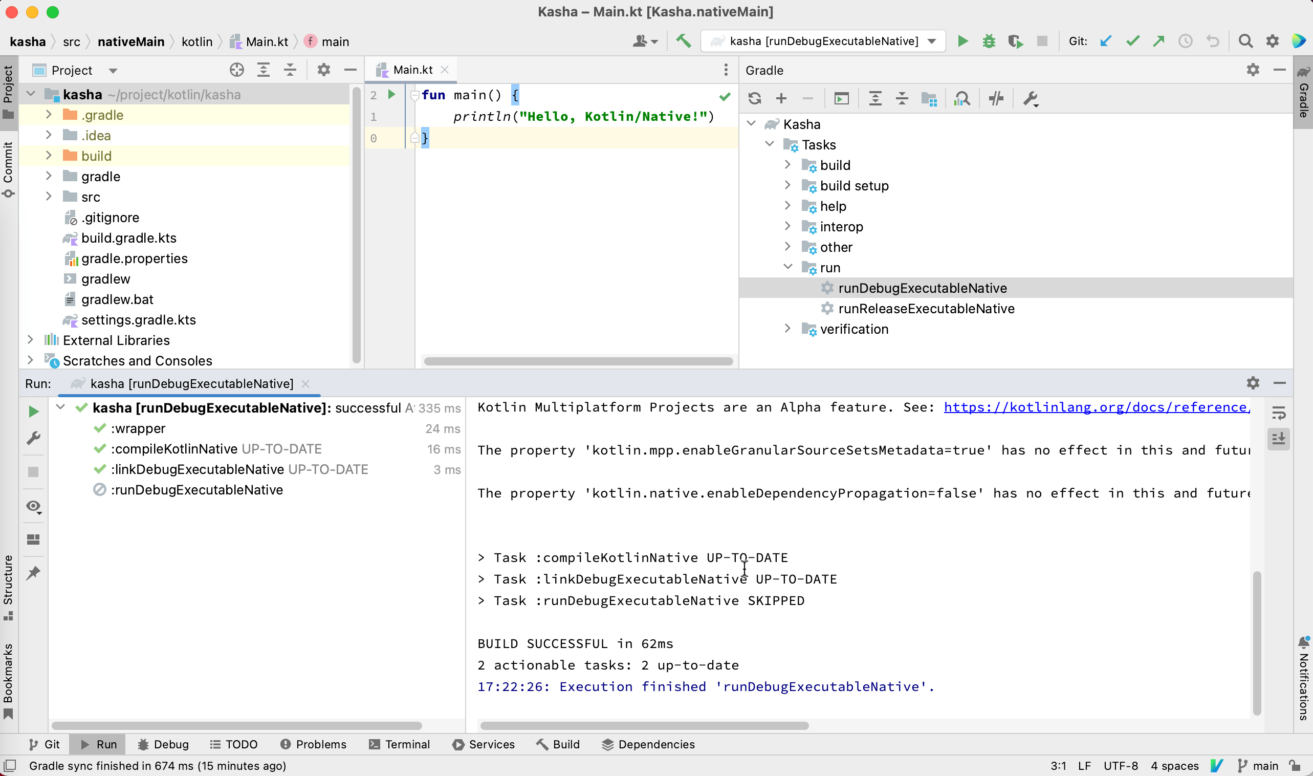Image resolution: width=1313 pixels, height=776 pixels.
Task: Open Notifications side panel
Action: [1304, 678]
